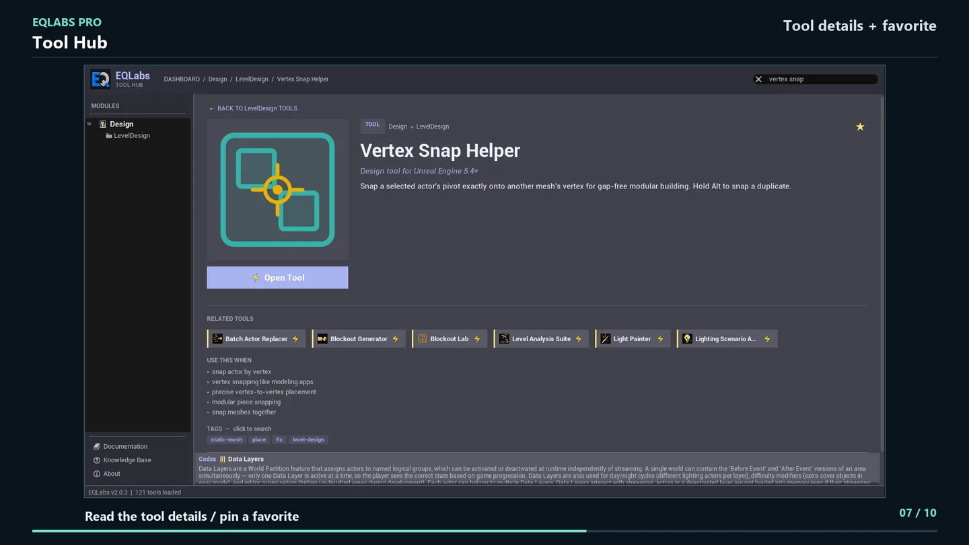The width and height of the screenshot is (969, 545).
Task: Click the LevelDesign folder icon
Action: tap(109, 136)
